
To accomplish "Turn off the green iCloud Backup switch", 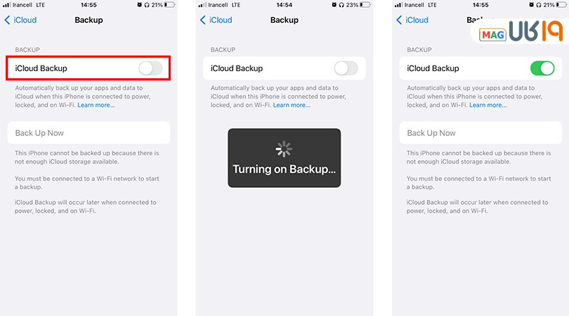I will 542,68.
